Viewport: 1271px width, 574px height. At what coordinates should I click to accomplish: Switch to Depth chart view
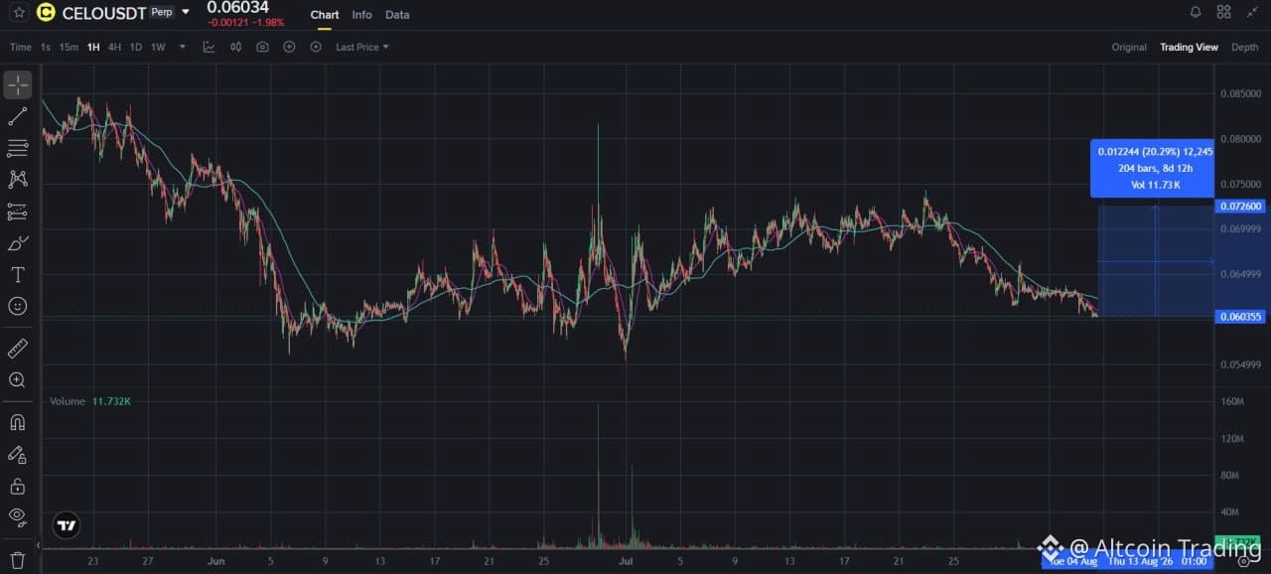pos(1244,47)
